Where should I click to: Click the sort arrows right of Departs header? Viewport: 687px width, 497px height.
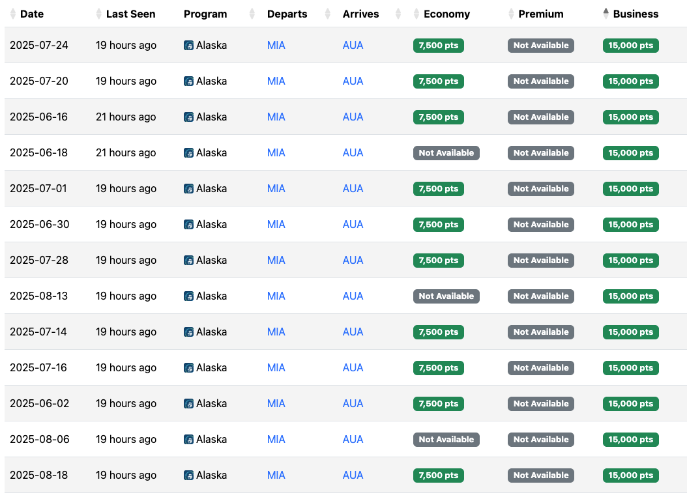(328, 14)
